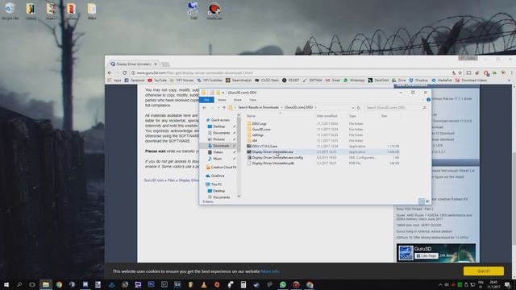Open the Apps bookmark shortcut
The width and height of the screenshot is (516, 290).
(114, 81)
